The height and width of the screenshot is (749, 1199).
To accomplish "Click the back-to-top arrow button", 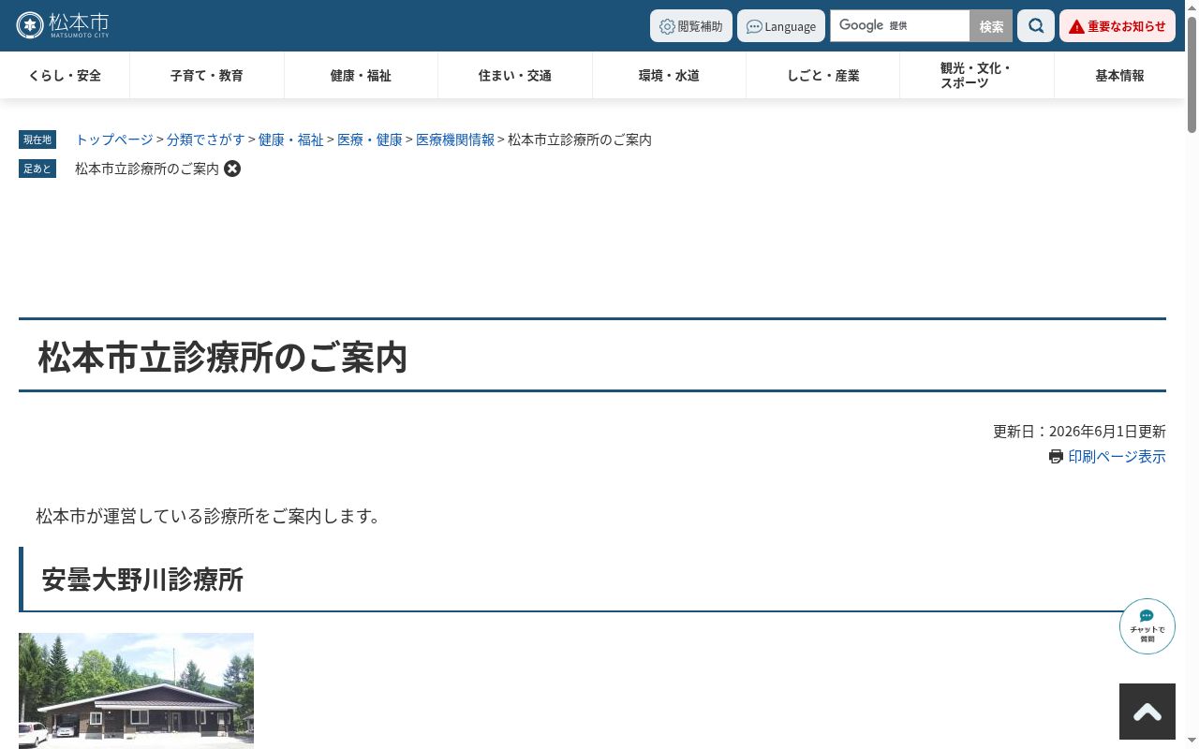I will pyautogui.click(x=1147, y=712).
